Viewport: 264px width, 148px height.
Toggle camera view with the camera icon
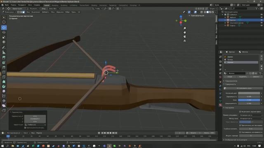click(x=185, y=37)
